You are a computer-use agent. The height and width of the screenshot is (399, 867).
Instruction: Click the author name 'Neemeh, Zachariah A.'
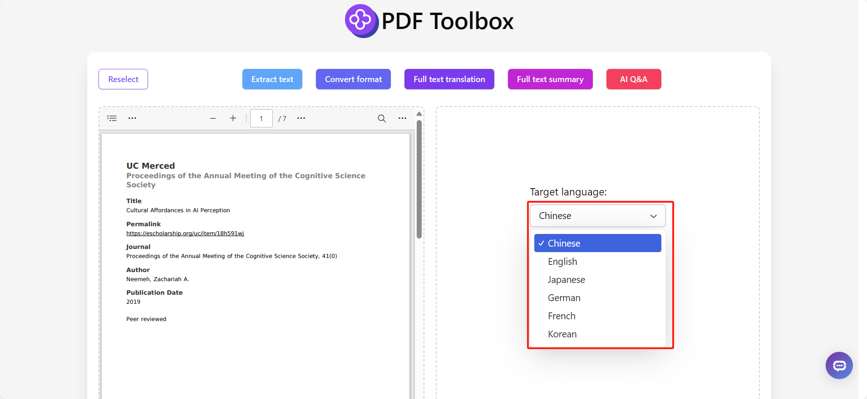point(158,279)
